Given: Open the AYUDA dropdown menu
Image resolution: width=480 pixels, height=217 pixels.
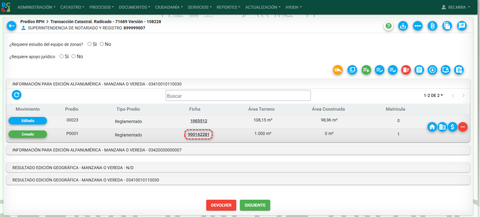Looking at the screenshot, I should [x=294, y=7].
